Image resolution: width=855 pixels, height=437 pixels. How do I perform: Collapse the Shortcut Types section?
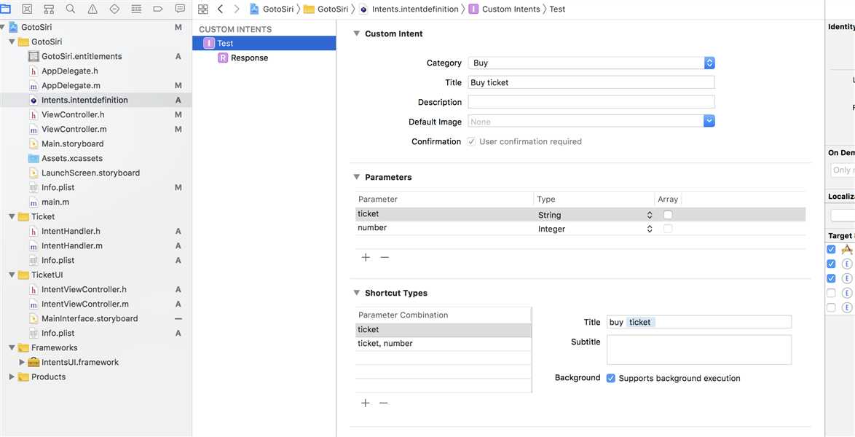click(356, 292)
